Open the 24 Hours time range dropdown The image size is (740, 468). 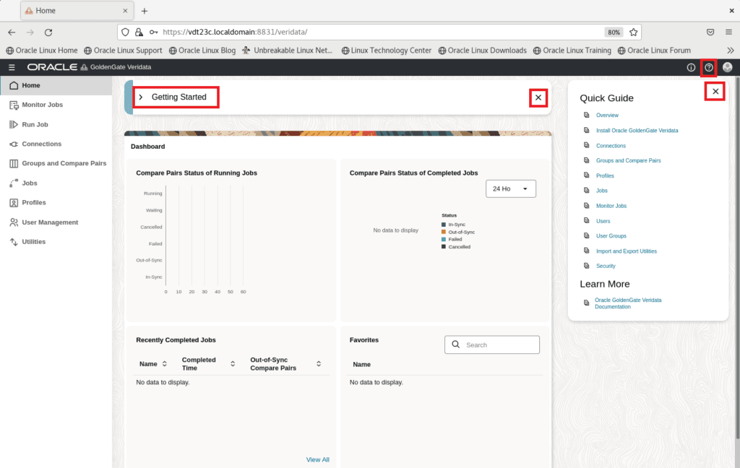511,188
